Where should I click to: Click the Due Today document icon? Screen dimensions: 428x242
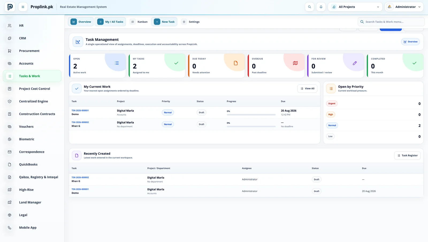pos(236,63)
